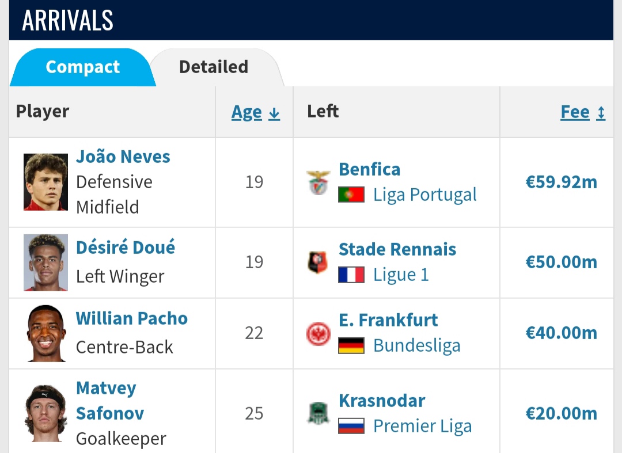Open the €59.92m transfer fee link

(561, 182)
